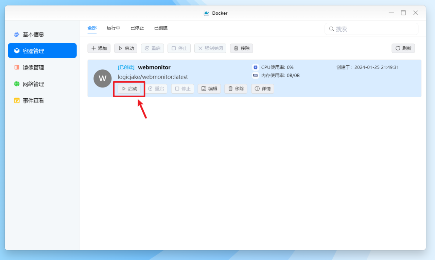Click the Docker whale icon in the title bar
The height and width of the screenshot is (260, 435).
point(206,13)
